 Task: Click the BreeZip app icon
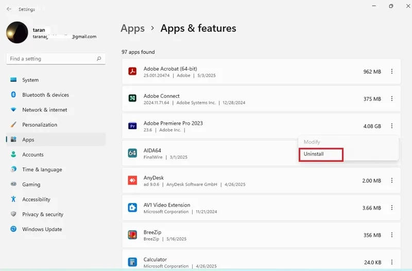point(132,235)
